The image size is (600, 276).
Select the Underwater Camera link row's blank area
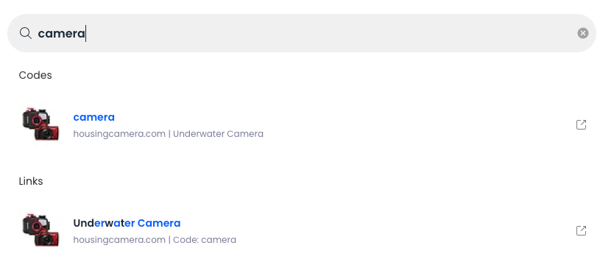coord(383,230)
